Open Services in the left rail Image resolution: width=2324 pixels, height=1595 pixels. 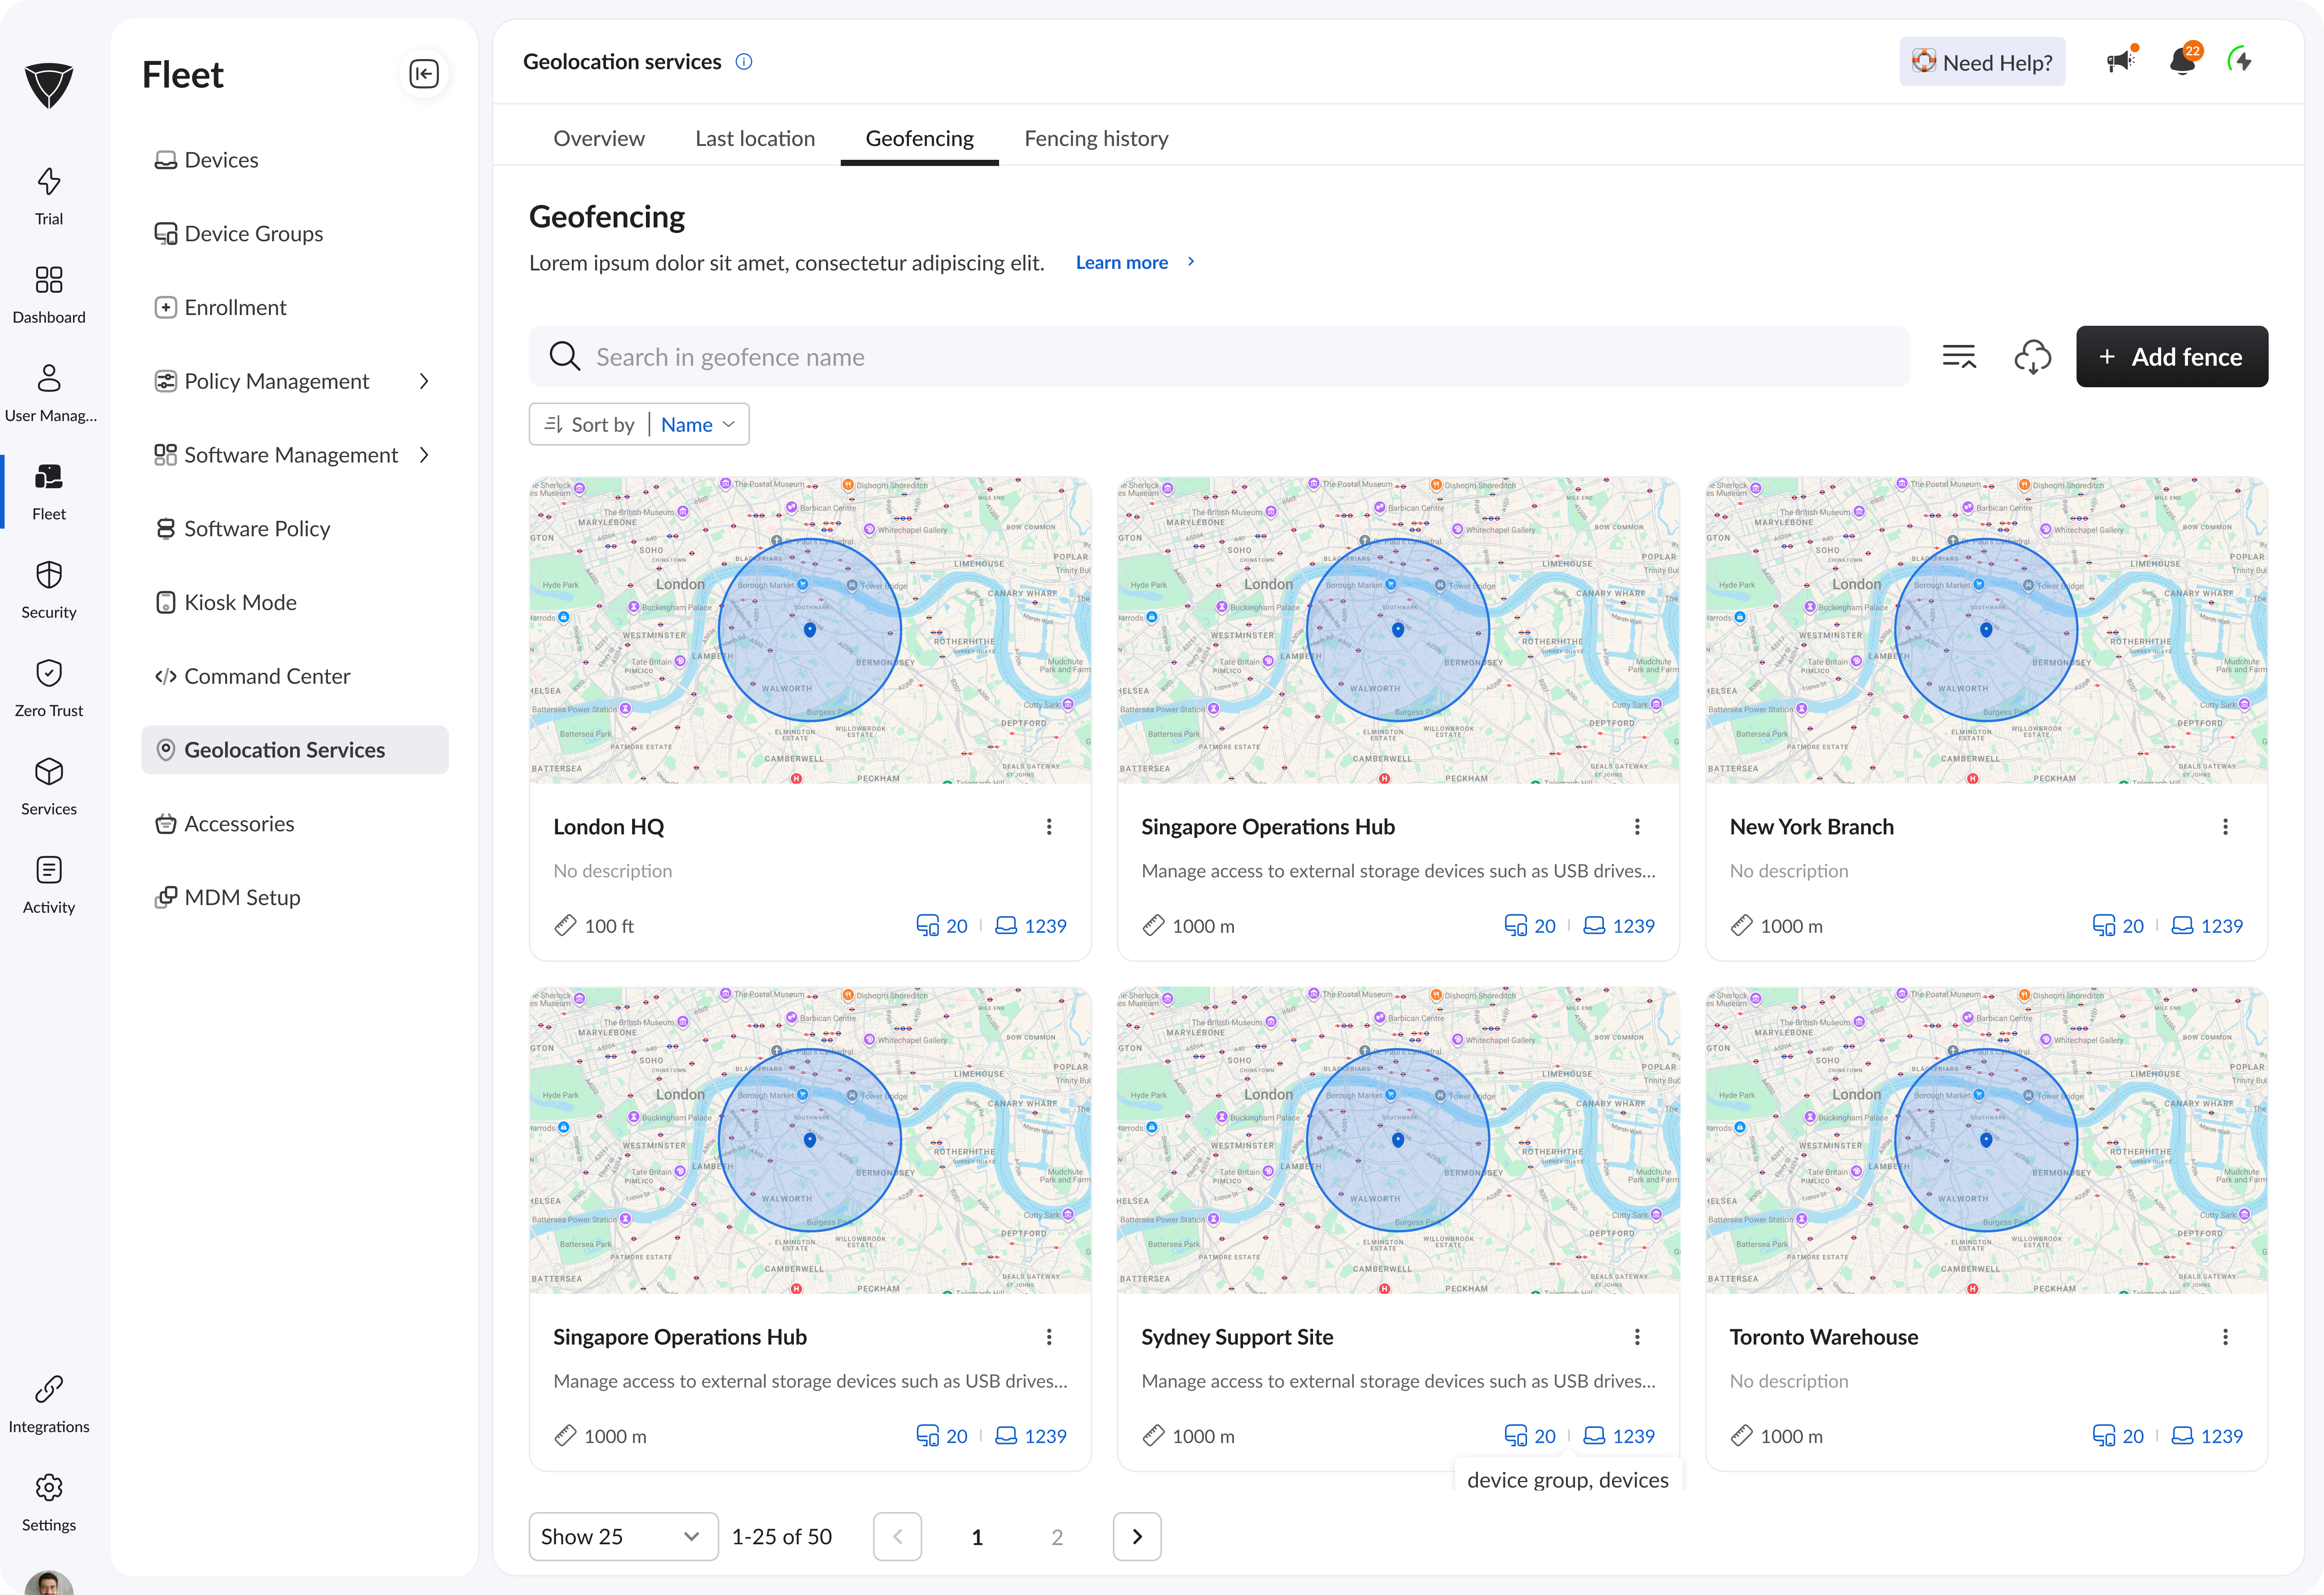(49, 786)
